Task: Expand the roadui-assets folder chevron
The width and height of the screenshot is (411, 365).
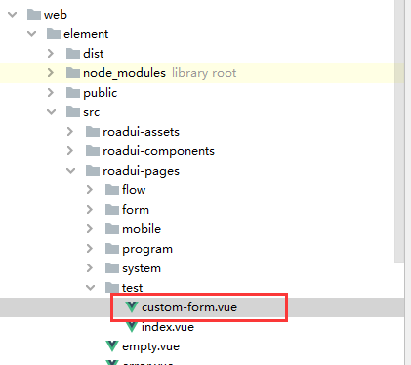Action: (x=70, y=132)
